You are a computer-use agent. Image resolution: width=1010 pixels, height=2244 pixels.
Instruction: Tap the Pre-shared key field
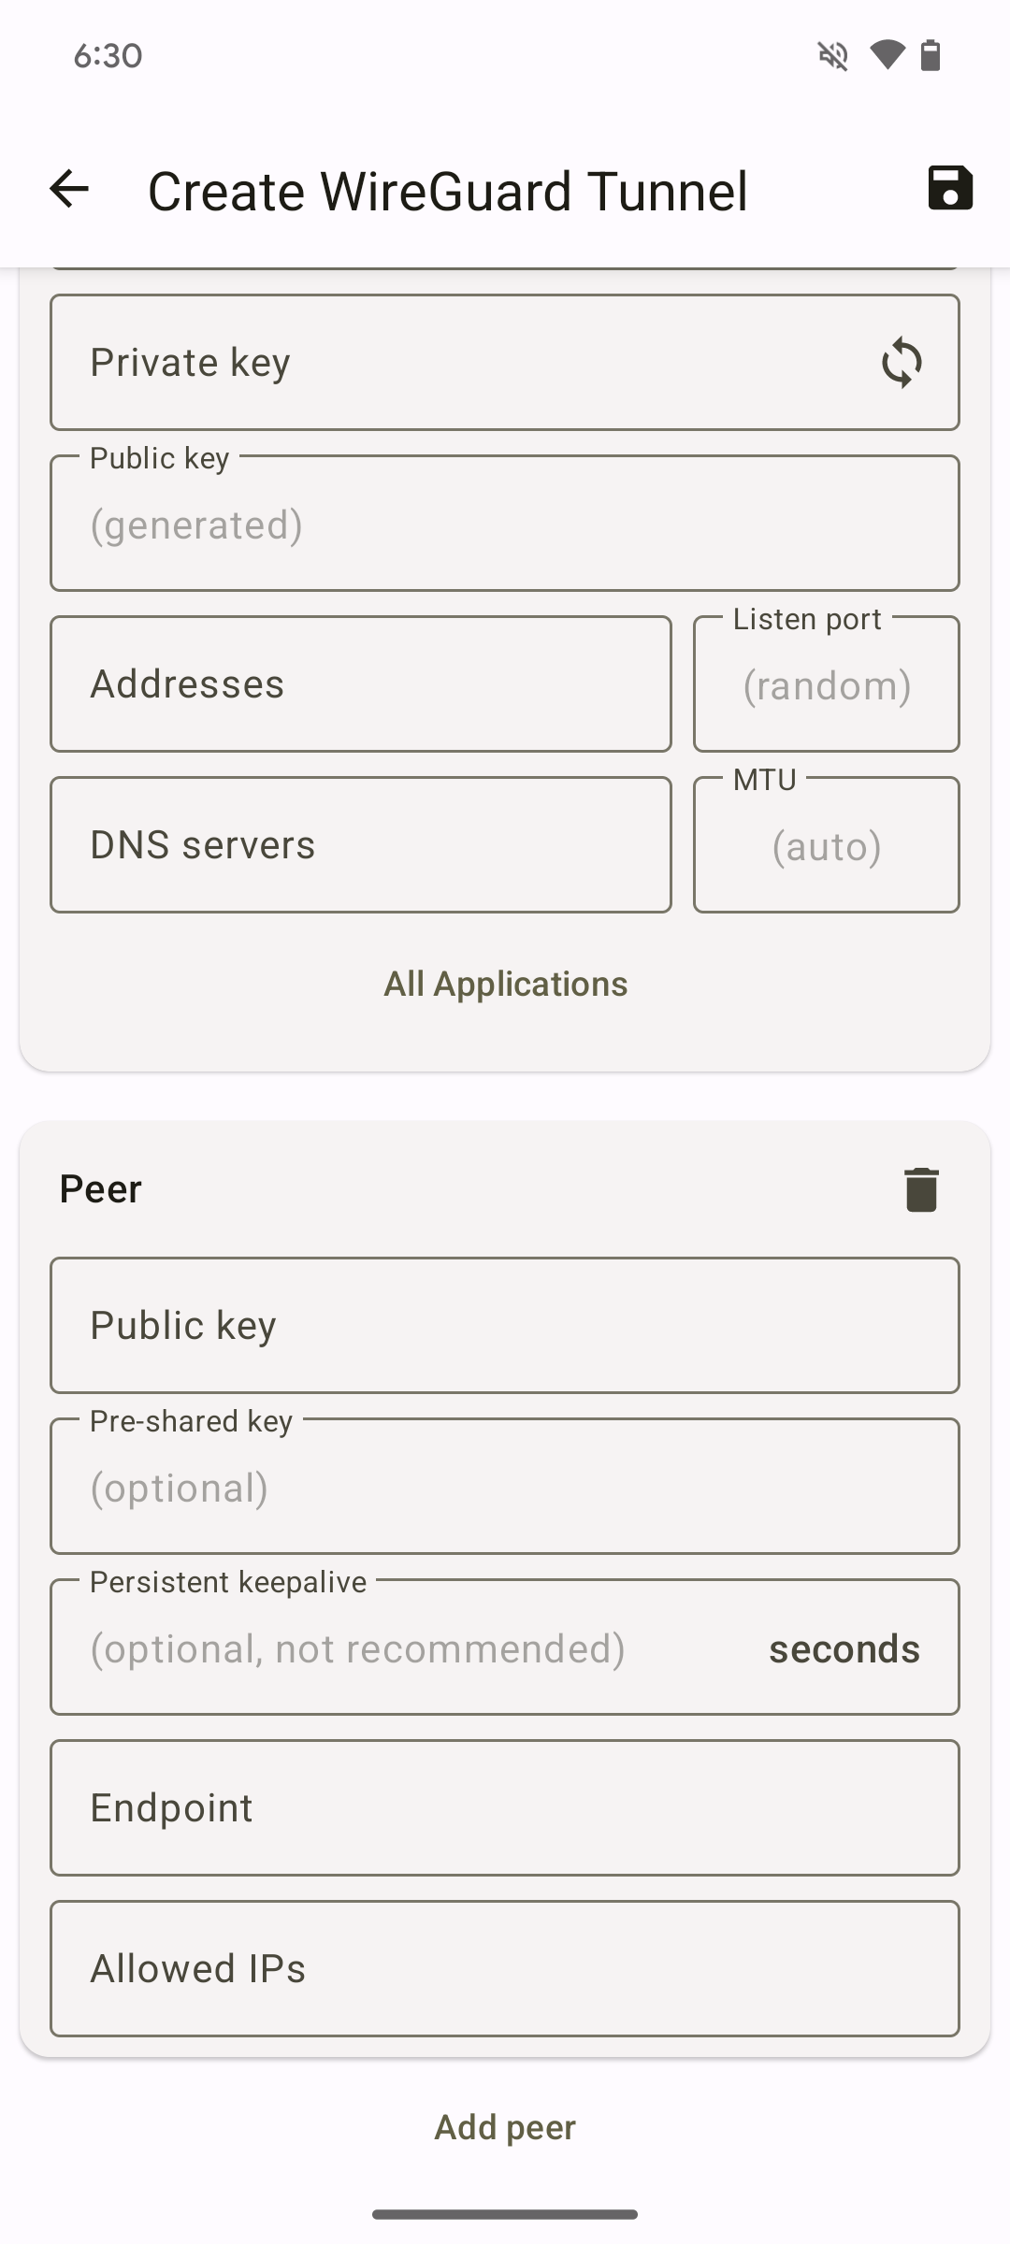pyautogui.click(x=505, y=1487)
